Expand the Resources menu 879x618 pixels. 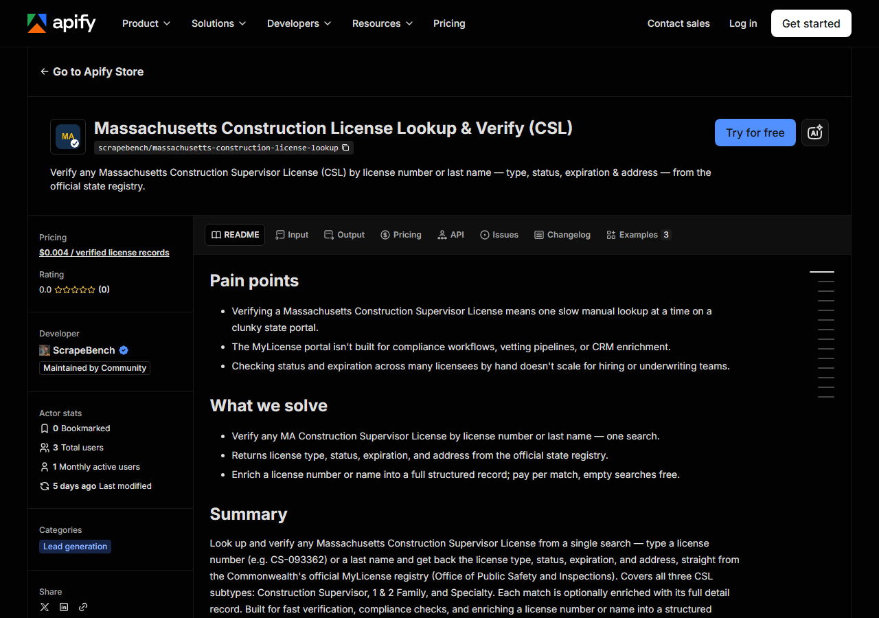point(383,23)
